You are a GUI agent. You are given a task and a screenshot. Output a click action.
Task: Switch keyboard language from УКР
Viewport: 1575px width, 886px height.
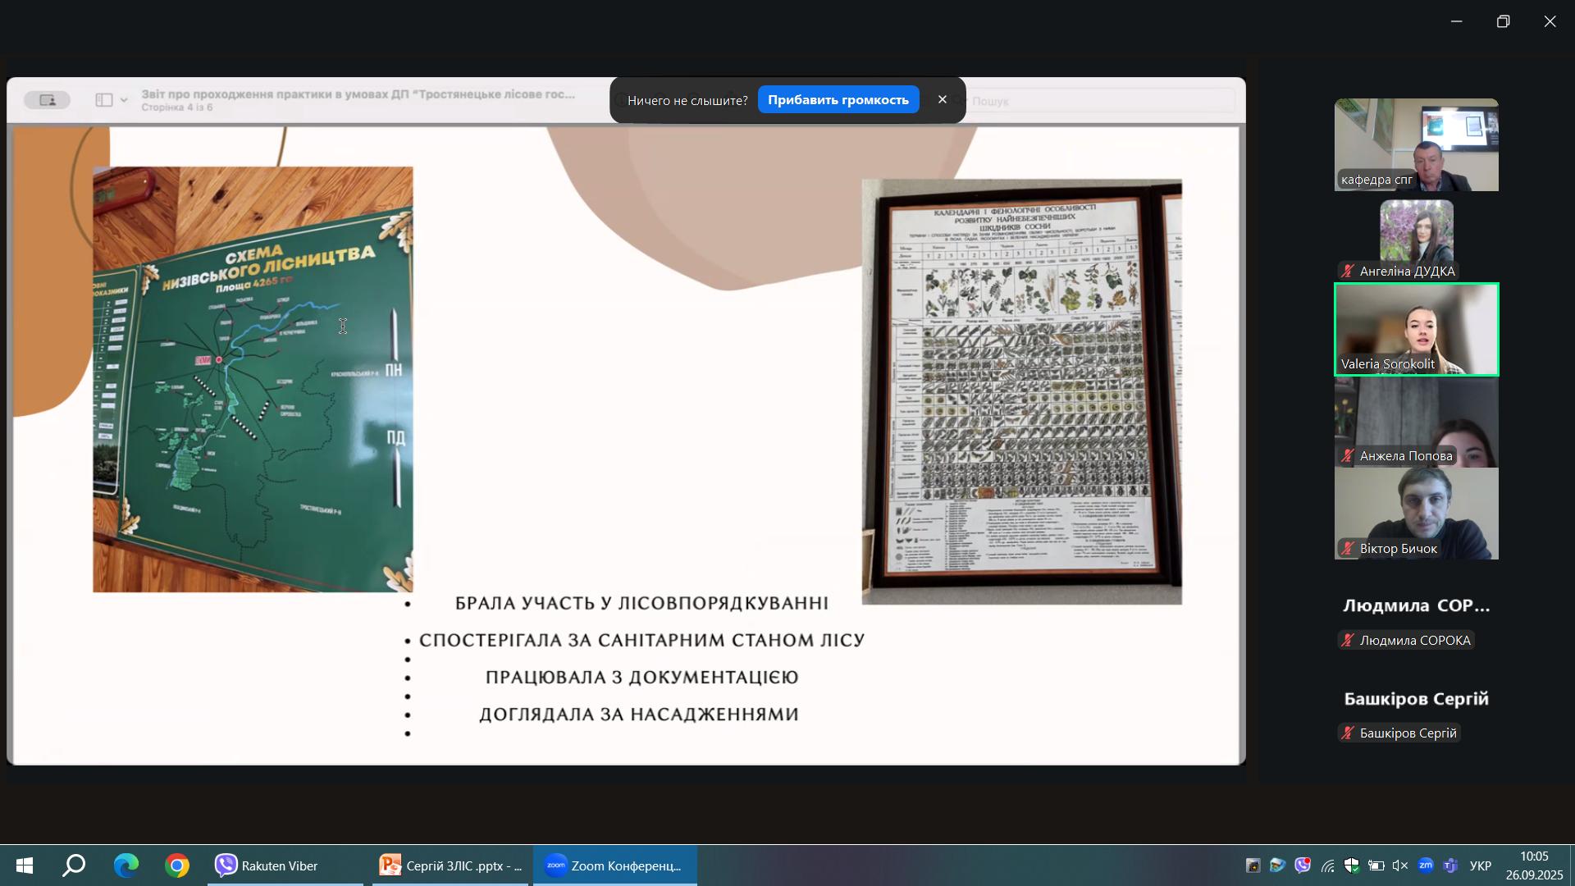(x=1481, y=865)
